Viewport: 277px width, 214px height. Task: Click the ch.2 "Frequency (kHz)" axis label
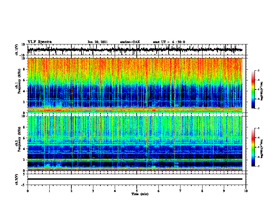click(x=19, y=139)
